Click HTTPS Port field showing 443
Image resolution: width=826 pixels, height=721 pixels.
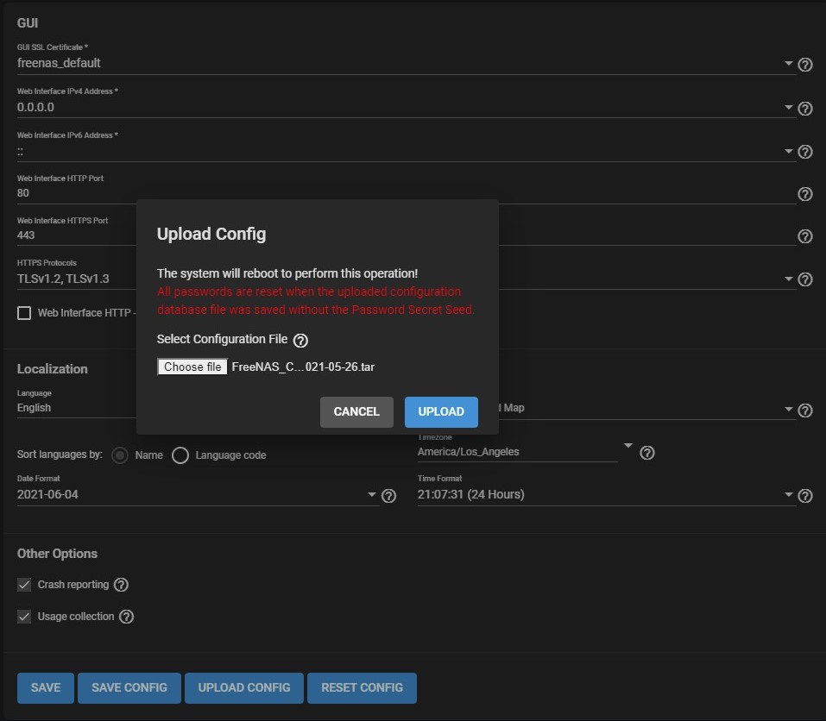click(76, 235)
